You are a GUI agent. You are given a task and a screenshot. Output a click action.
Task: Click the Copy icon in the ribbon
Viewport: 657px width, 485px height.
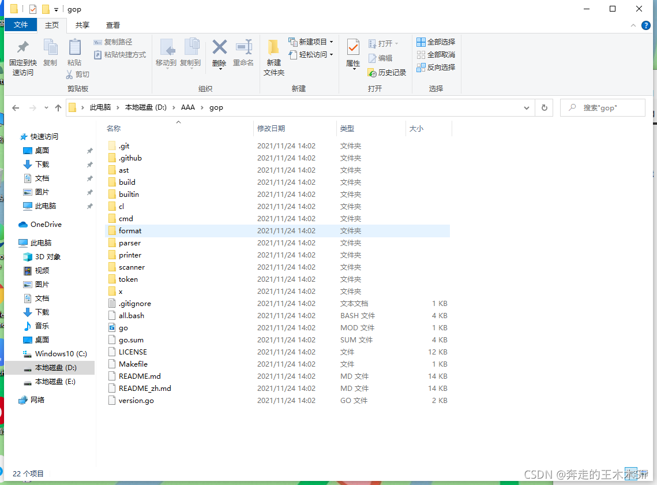[x=50, y=47]
